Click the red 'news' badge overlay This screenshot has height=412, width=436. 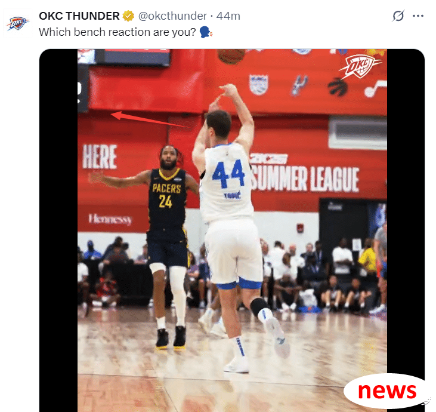[x=386, y=391]
